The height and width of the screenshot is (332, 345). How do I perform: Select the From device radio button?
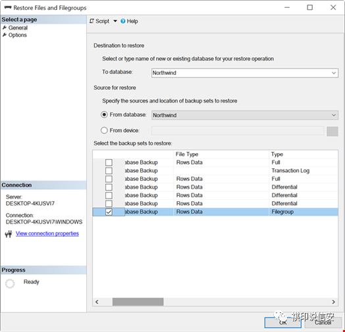click(x=104, y=130)
